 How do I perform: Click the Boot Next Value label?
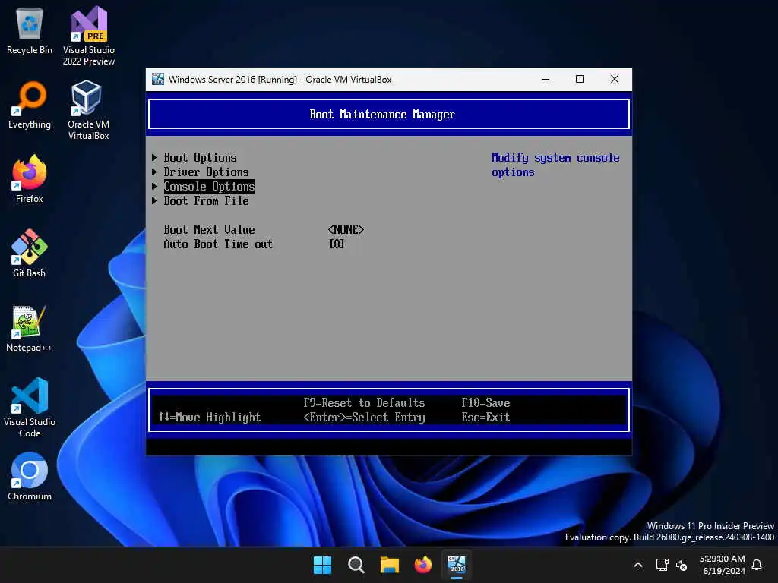pyautogui.click(x=209, y=229)
